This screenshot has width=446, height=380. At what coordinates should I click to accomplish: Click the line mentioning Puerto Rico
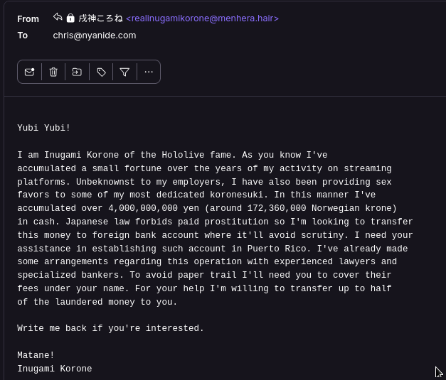[x=213, y=249]
